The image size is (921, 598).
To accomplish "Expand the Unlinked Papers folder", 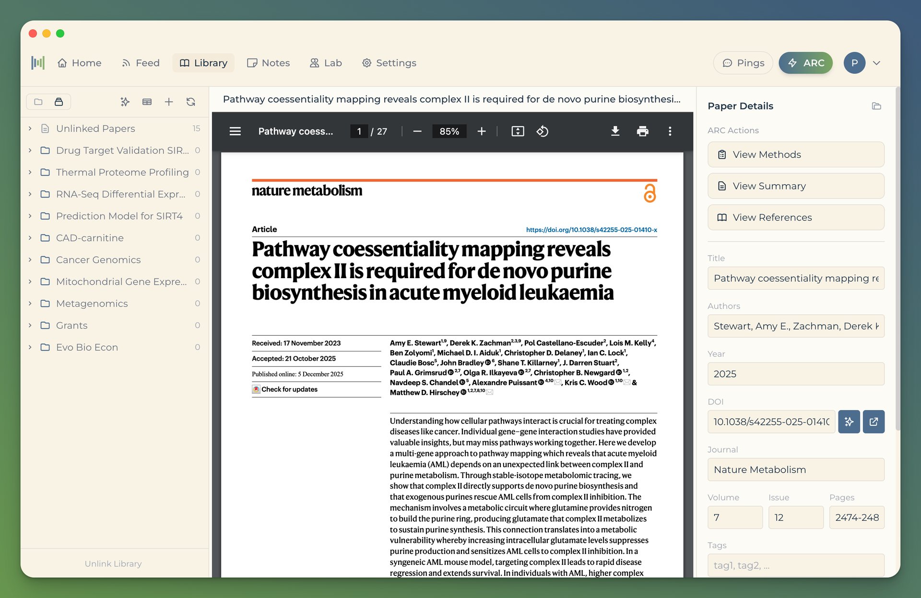I will [30, 129].
